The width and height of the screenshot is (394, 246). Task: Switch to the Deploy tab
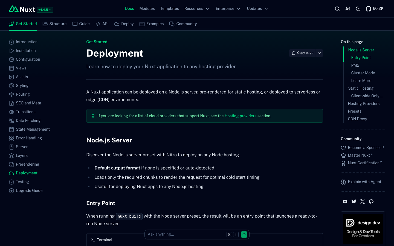coord(124,24)
